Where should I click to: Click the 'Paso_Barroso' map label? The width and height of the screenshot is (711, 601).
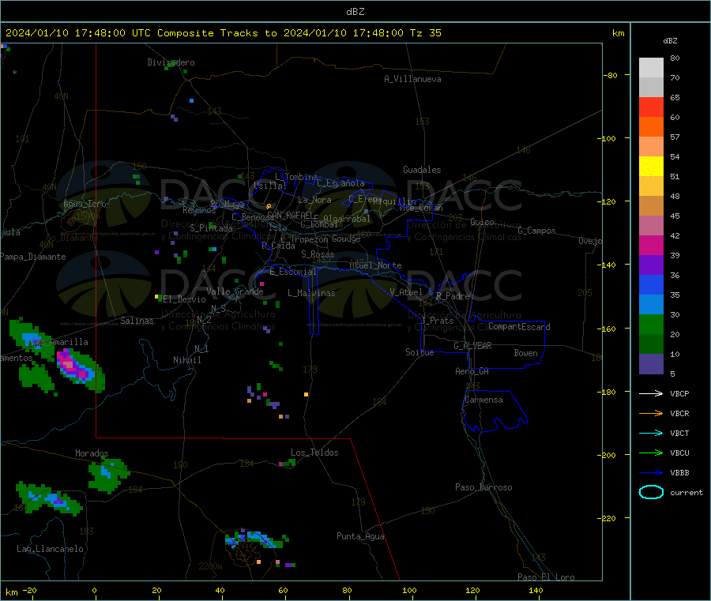click(x=483, y=487)
